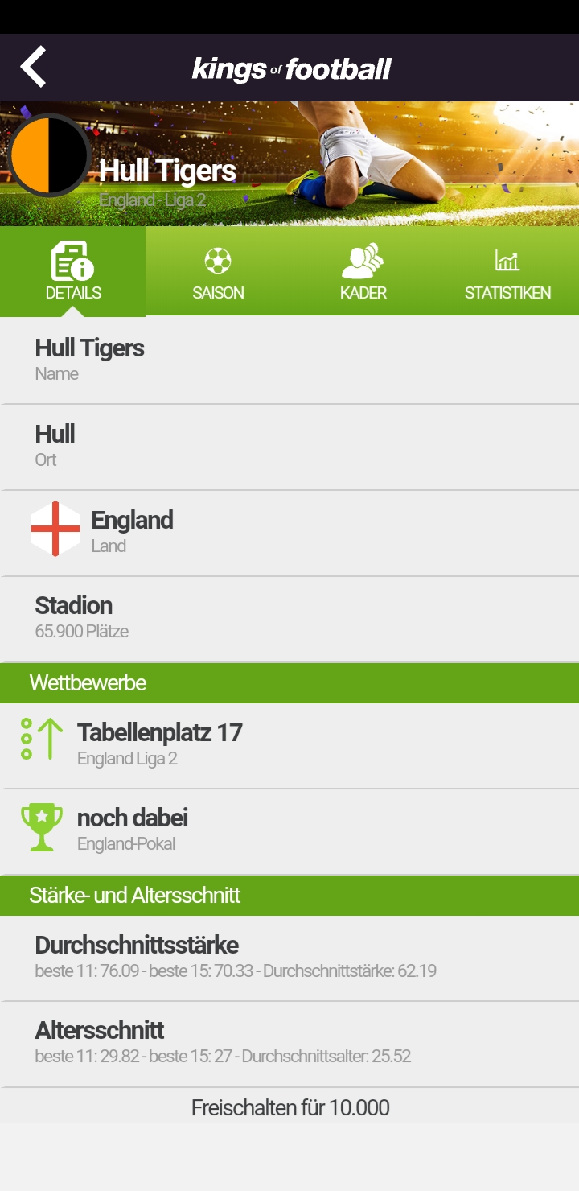579x1191 pixels.
Task: Tap the green trophy cup icon
Action: (x=42, y=827)
